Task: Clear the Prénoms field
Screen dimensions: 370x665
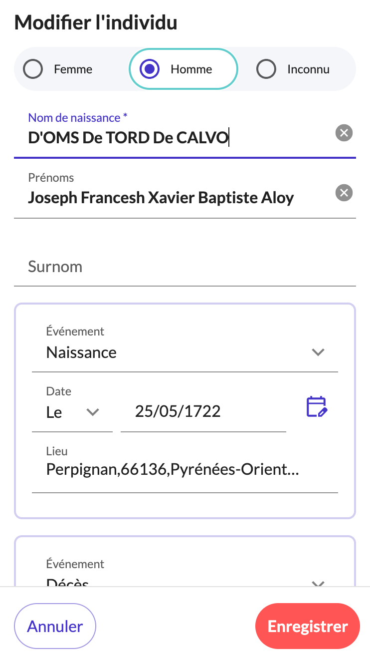Action: click(344, 193)
